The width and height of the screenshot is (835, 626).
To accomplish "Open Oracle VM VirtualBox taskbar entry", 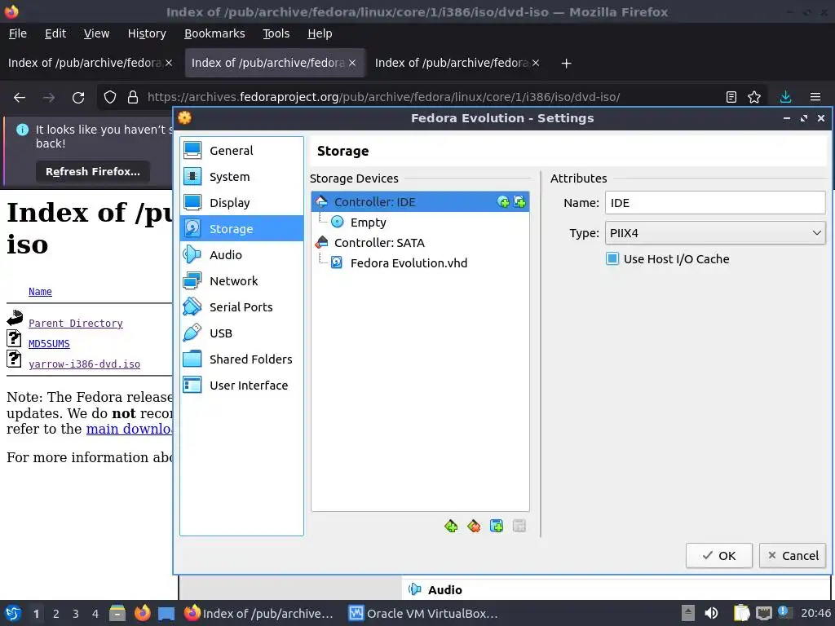I will (423, 613).
